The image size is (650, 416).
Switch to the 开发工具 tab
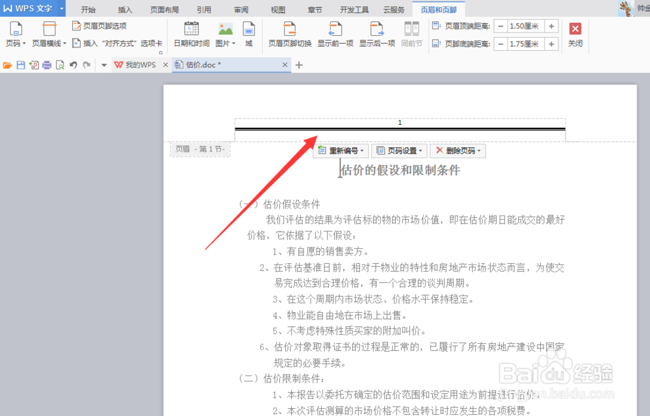(x=354, y=10)
